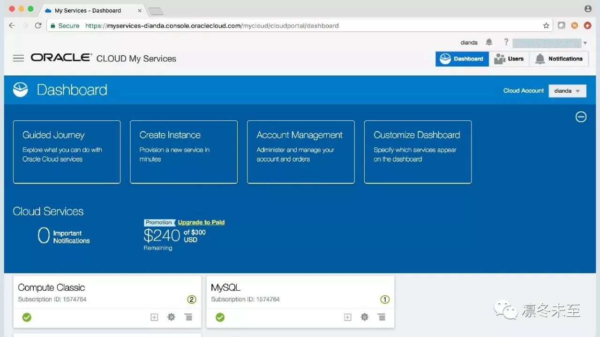
Task: Select the My Services - Dashboard browser tab
Action: [93, 10]
